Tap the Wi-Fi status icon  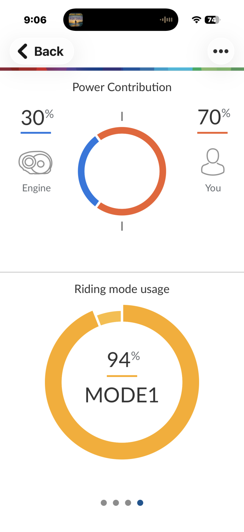coord(196,20)
